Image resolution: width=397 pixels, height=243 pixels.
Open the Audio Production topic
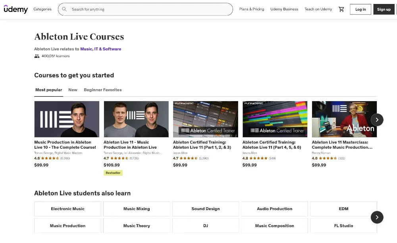274,209
